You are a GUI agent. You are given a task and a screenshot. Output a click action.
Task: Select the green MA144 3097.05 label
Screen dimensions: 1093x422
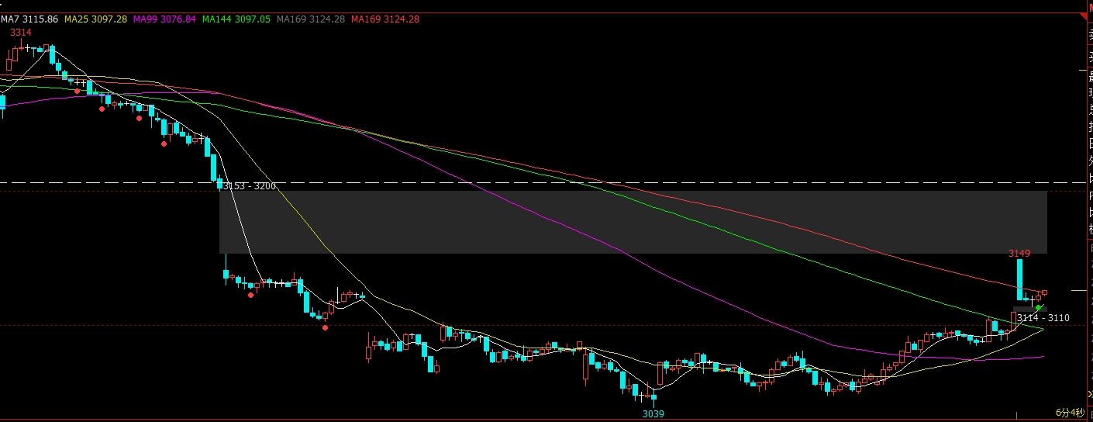[236, 19]
